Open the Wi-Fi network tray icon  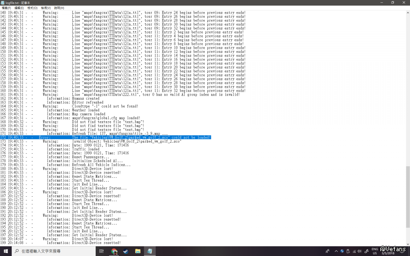click(354, 251)
